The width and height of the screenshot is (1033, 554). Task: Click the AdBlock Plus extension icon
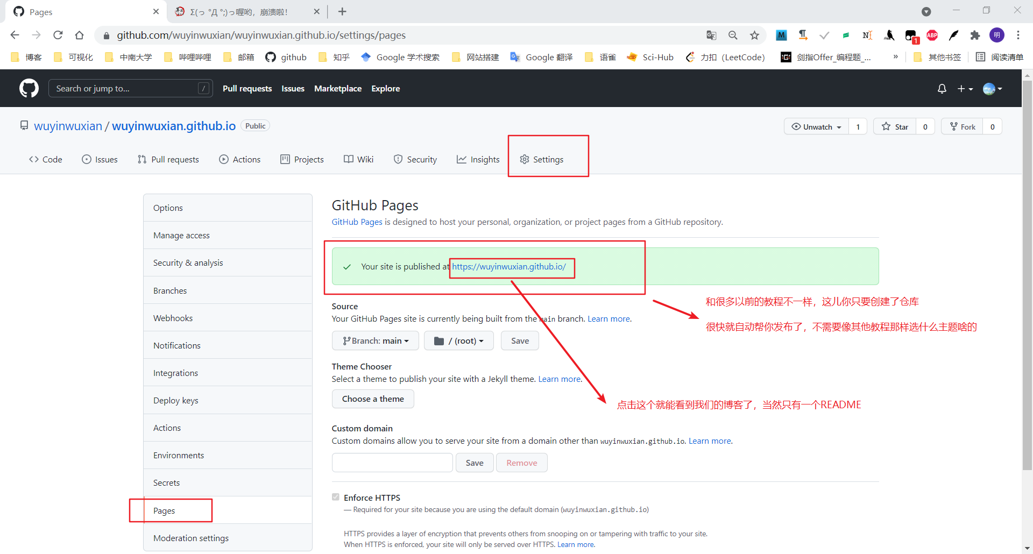click(932, 35)
